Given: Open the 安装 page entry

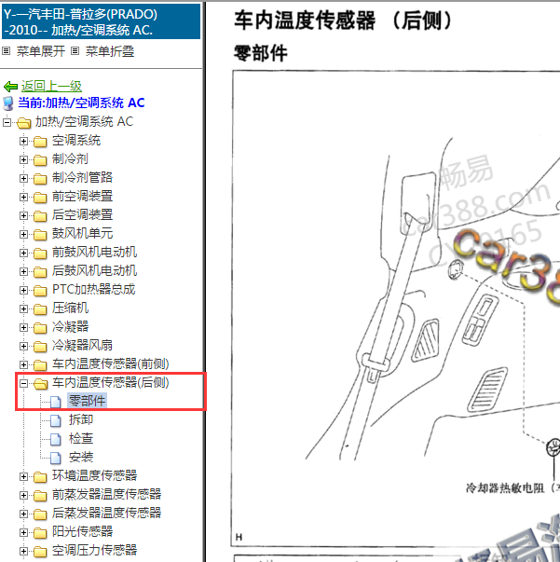Looking at the screenshot, I should 81,457.
